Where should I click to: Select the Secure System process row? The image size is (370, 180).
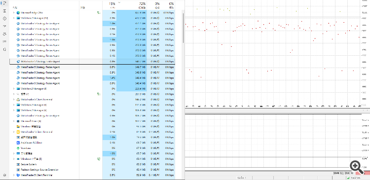click(92, 164)
